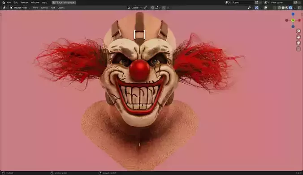Open the Help menu
This screenshot has width=303, height=175.
45,3
